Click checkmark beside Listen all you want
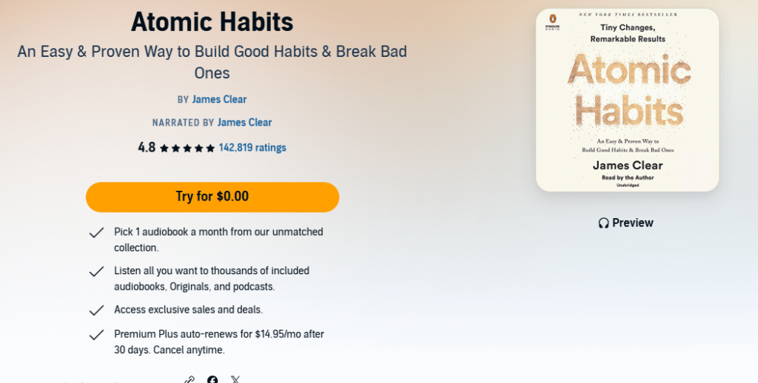This screenshot has width=758, height=383. pyautogui.click(x=96, y=271)
